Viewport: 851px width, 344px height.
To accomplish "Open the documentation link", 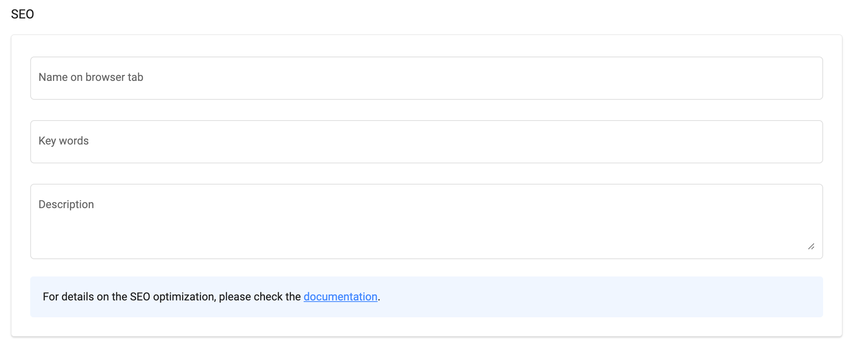I will pyautogui.click(x=340, y=296).
